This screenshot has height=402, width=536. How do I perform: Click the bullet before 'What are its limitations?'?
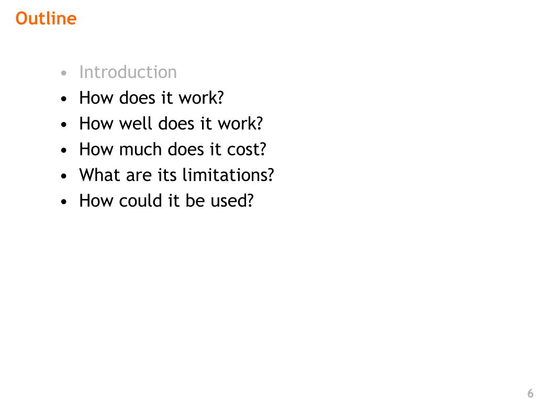coord(63,176)
